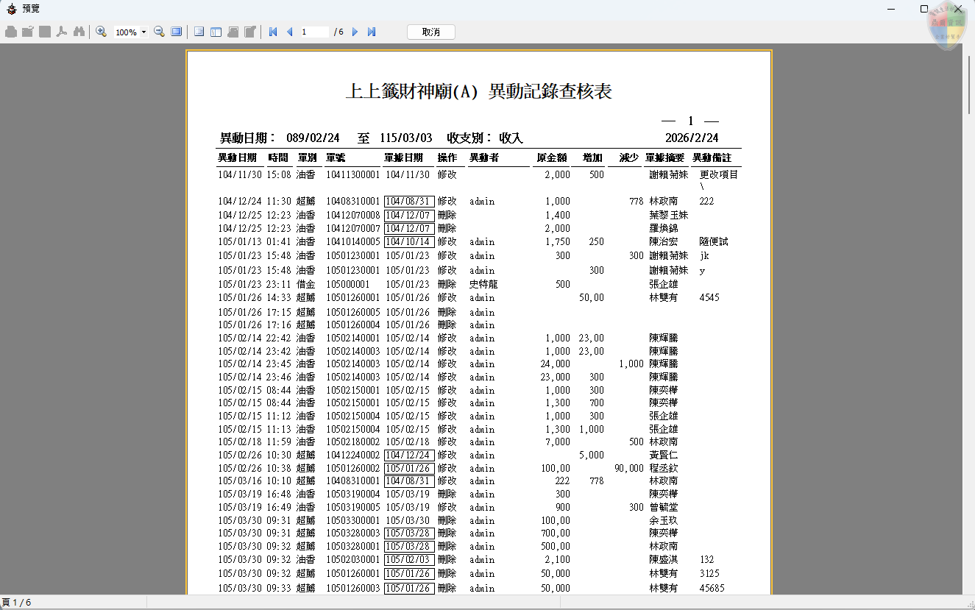Click the page settings icon
The image size is (975, 610).
click(x=233, y=32)
